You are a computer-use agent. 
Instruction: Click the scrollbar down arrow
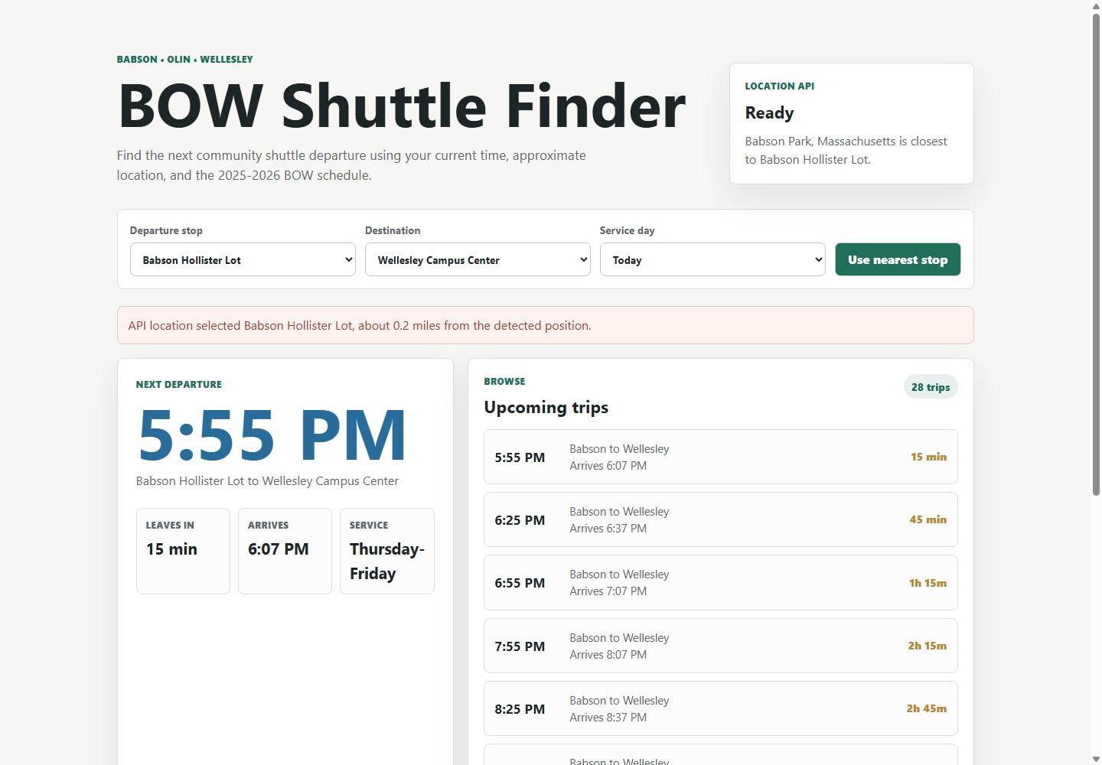pos(1096,759)
